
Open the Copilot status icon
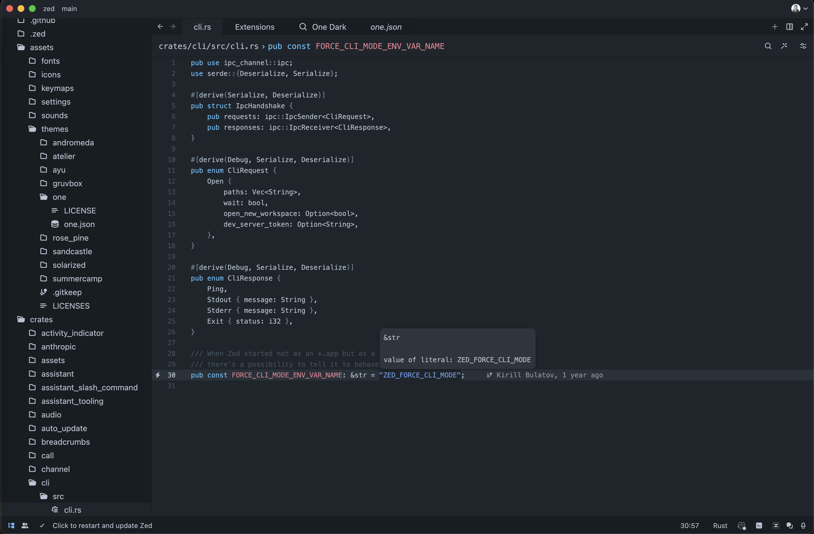coord(741,525)
